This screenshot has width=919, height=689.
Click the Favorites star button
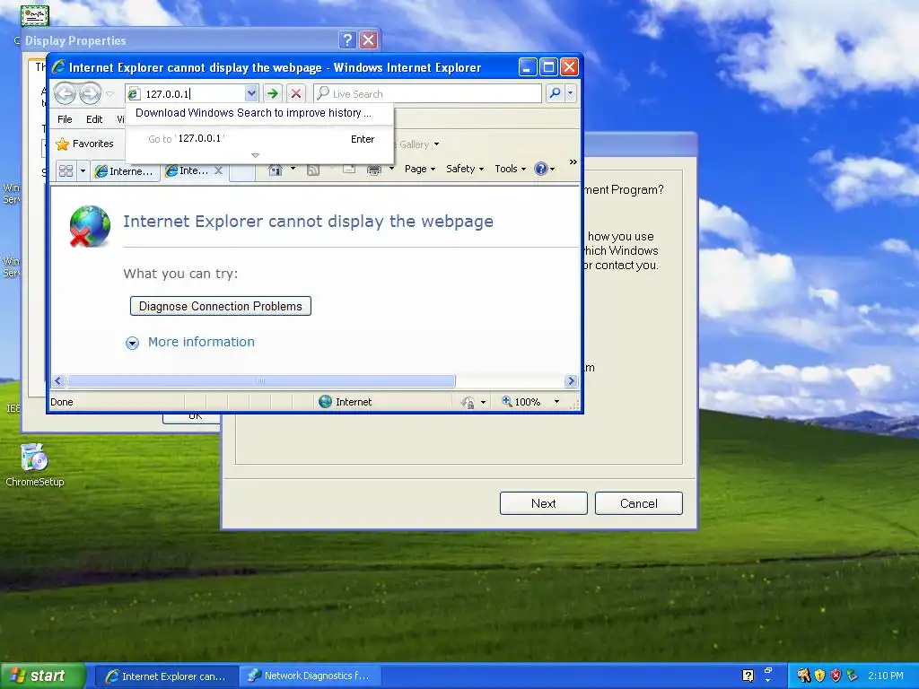(x=84, y=144)
